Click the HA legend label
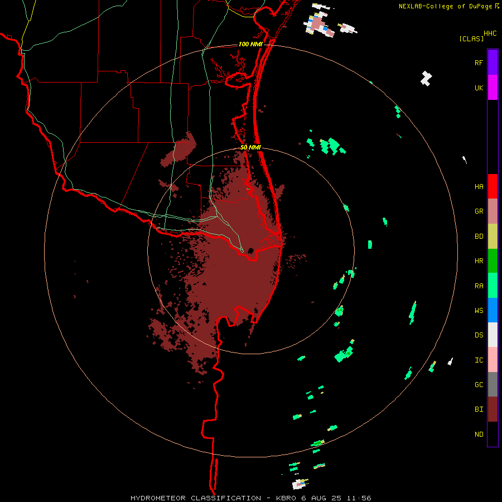The width and height of the screenshot is (502, 502). [479, 186]
